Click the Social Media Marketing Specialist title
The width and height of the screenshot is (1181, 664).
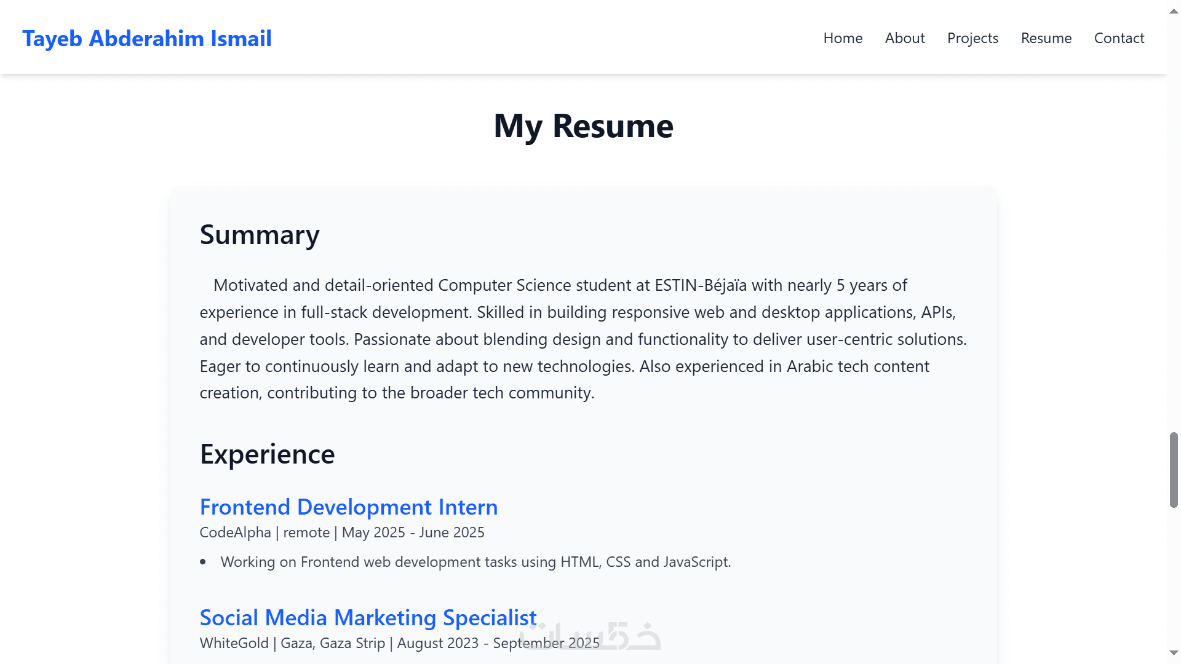[x=368, y=618]
